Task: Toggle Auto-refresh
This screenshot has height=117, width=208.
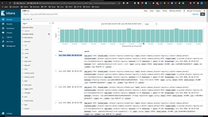Action: (x=175, y=11)
